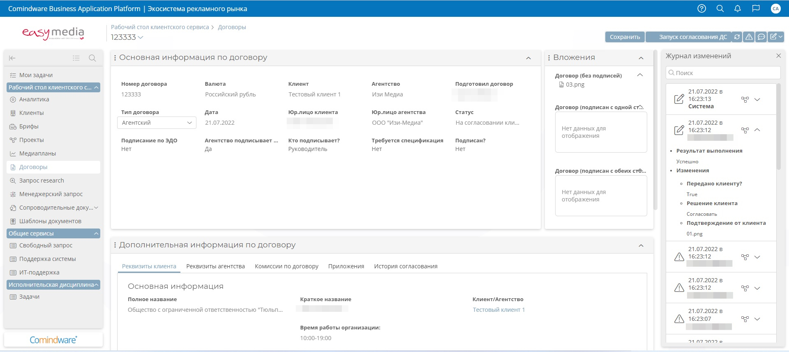Collapse the expanded 16:23:12 log entry
789x352 pixels.
tap(757, 130)
